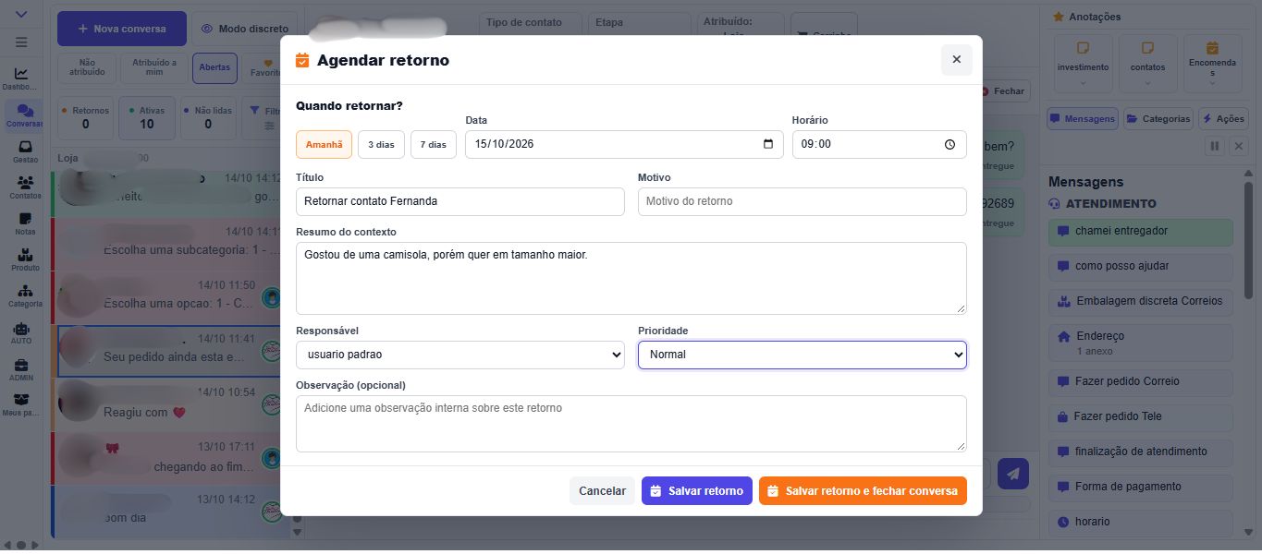The height and width of the screenshot is (554, 1262).
Task: Open the clock picker in Horário field
Action: point(950,144)
